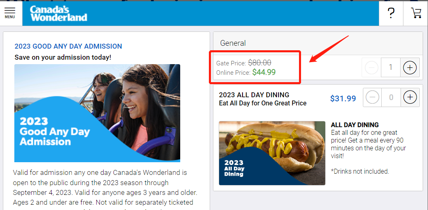Click the All Day Dining hot dog image
The height and width of the screenshot is (210, 428).
click(272, 153)
